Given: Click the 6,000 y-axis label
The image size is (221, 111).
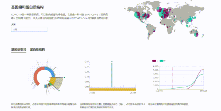Looking at the screenshot, I should (156, 66).
